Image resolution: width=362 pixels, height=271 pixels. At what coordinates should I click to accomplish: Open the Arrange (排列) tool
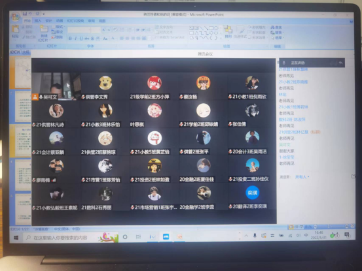[x=228, y=32]
